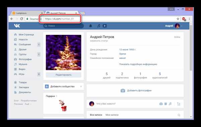Open the music player note icon
Viewport: 201px width, 127px height.
tap(98, 26)
